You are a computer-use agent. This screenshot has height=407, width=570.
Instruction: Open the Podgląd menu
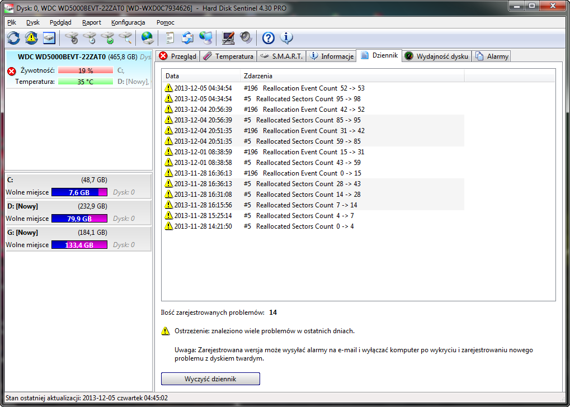click(x=60, y=22)
